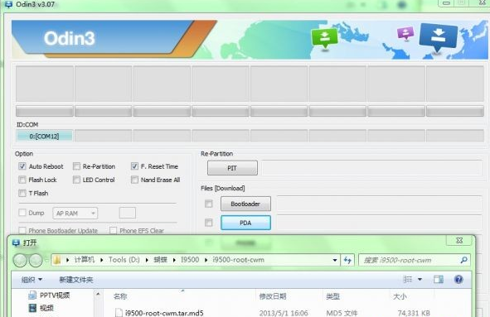Enable the T Flash checkbox
Viewport: 490px width, 317px height.
[x=22, y=193]
